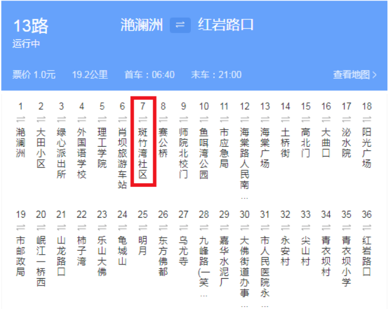Select stop 7 斑竹湾社区
The height and width of the screenshot is (321, 388).
[143, 153]
